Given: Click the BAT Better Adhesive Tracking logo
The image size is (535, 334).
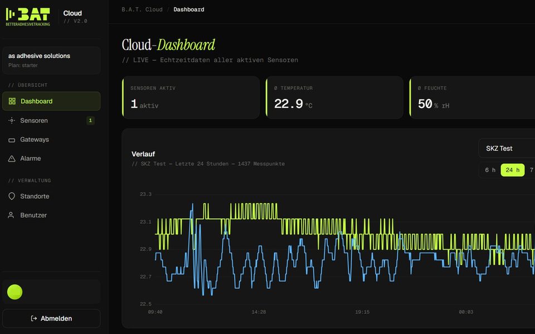Looking at the screenshot, I should [x=28, y=16].
